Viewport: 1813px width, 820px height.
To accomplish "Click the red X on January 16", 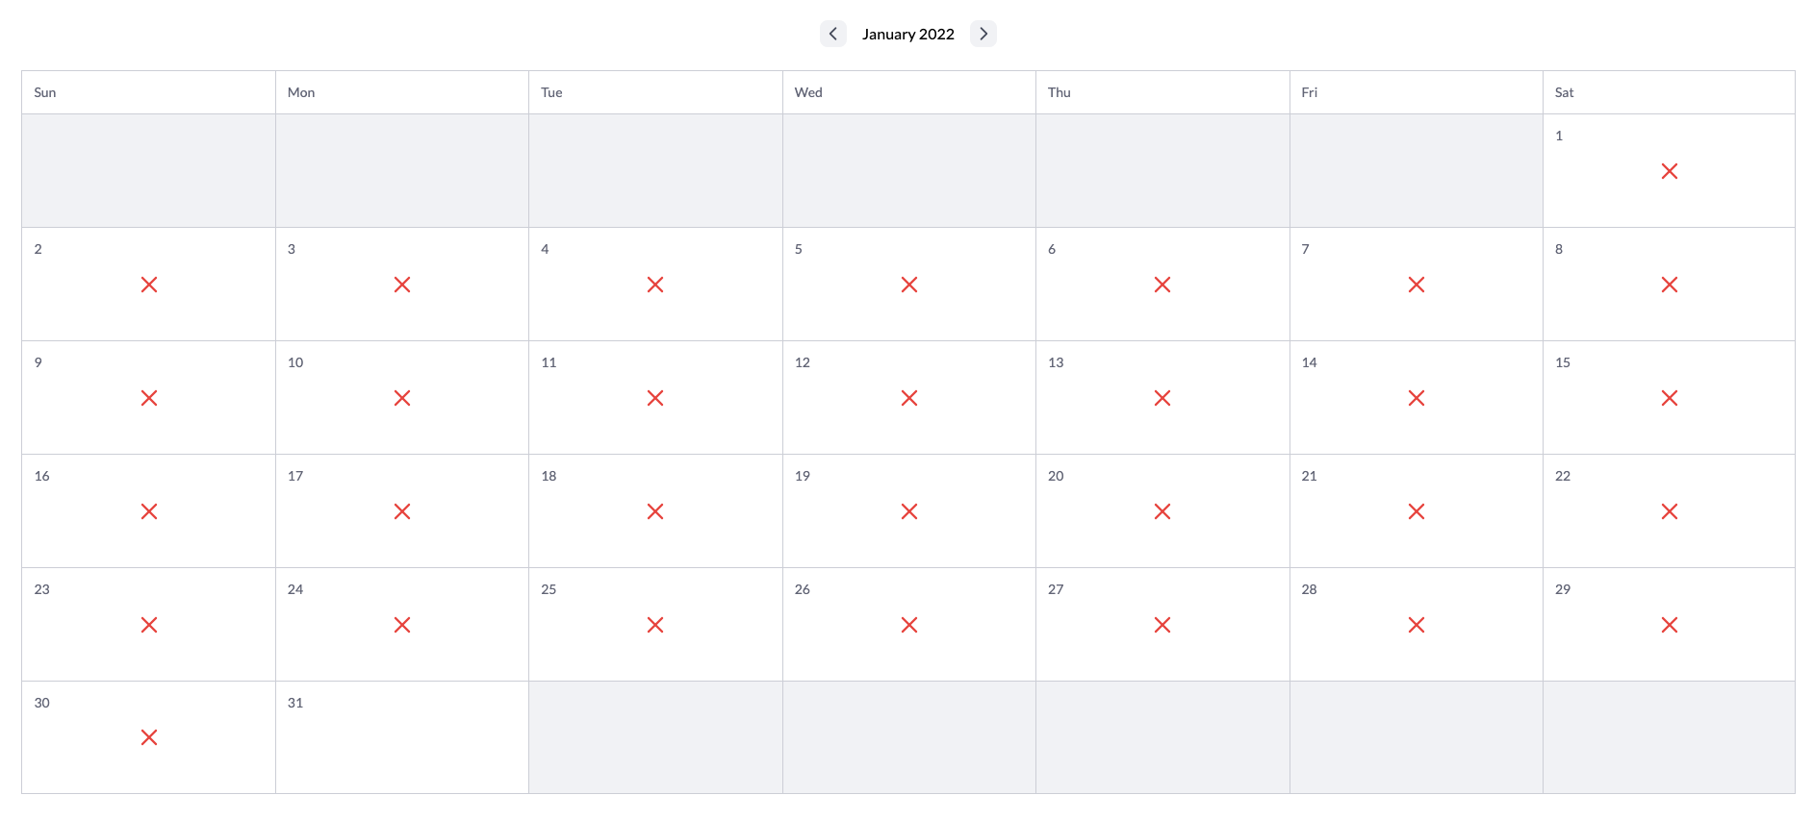I will [x=149, y=511].
